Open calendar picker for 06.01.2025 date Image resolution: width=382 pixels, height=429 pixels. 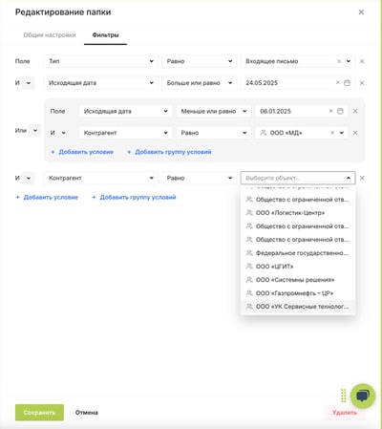[340, 111]
